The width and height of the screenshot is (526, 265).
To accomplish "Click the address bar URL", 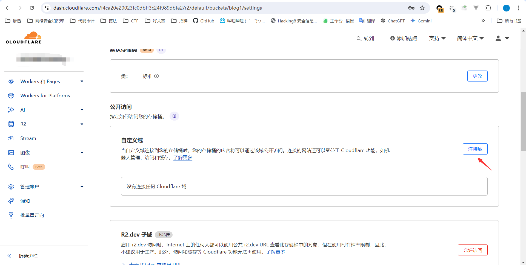I will click(158, 8).
